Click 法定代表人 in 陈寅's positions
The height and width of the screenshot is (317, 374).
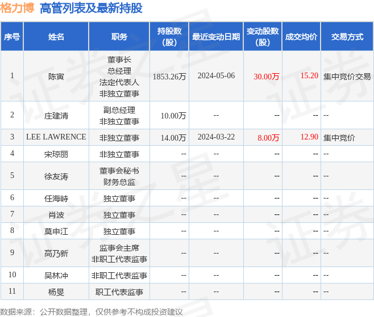pyautogui.click(x=119, y=82)
